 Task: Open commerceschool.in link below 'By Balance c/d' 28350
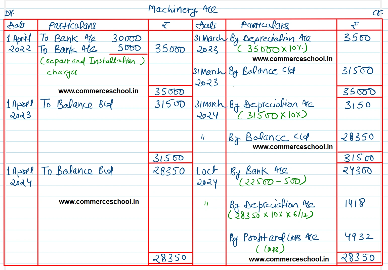click(x=292, y=147)
